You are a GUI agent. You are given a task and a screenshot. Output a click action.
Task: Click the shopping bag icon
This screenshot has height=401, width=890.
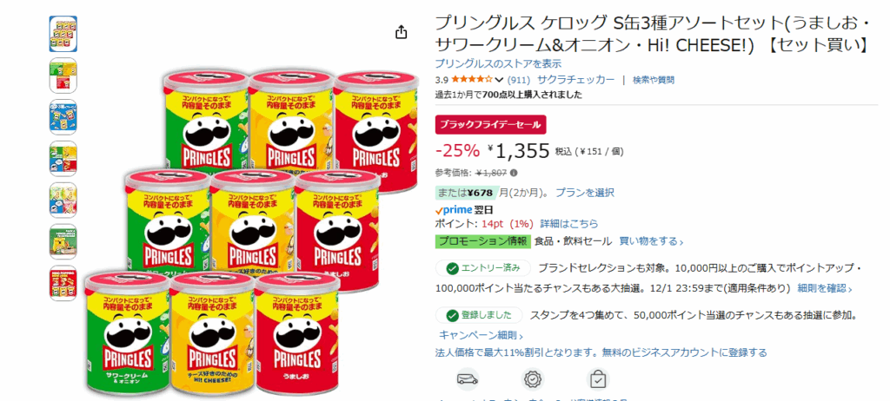tap(598, 379)
